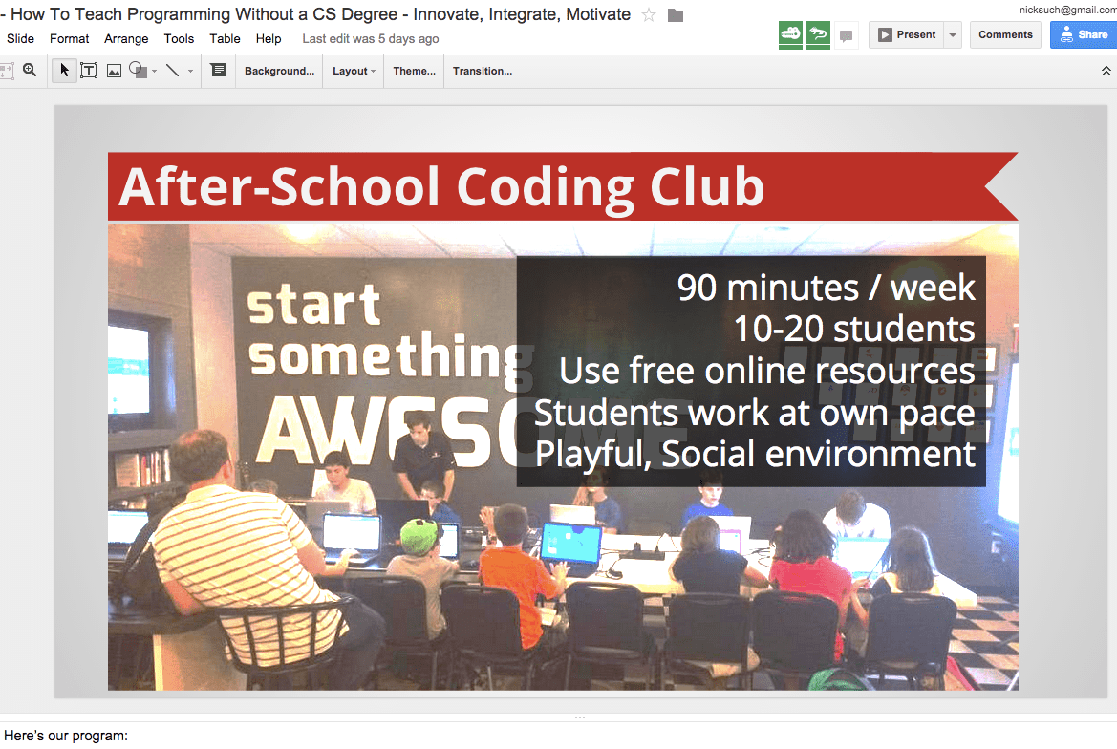Select the Shape tool
The image size is (1117, 749).
click(138, 71)
